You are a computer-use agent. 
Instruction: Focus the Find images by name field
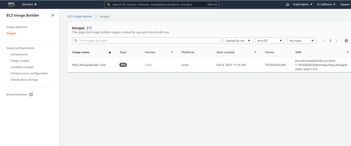pos(147,41)
